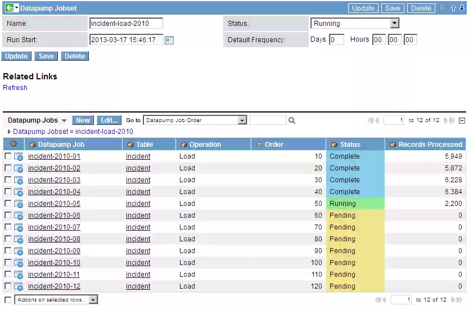Check the box for incident-2010-10 row
This screenshot has height=310, width=469.
pos(8,262)
